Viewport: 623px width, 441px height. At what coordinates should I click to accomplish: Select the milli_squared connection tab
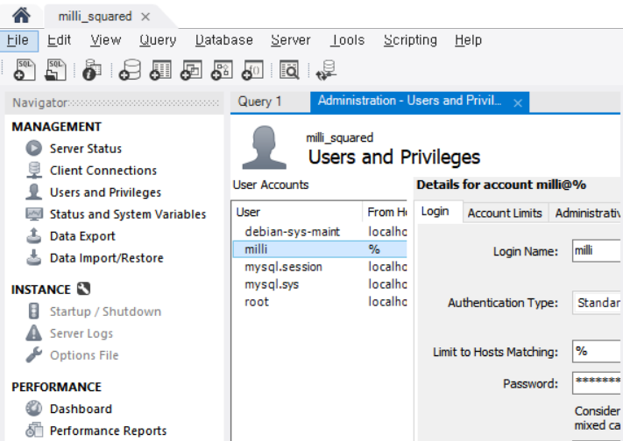95,17
